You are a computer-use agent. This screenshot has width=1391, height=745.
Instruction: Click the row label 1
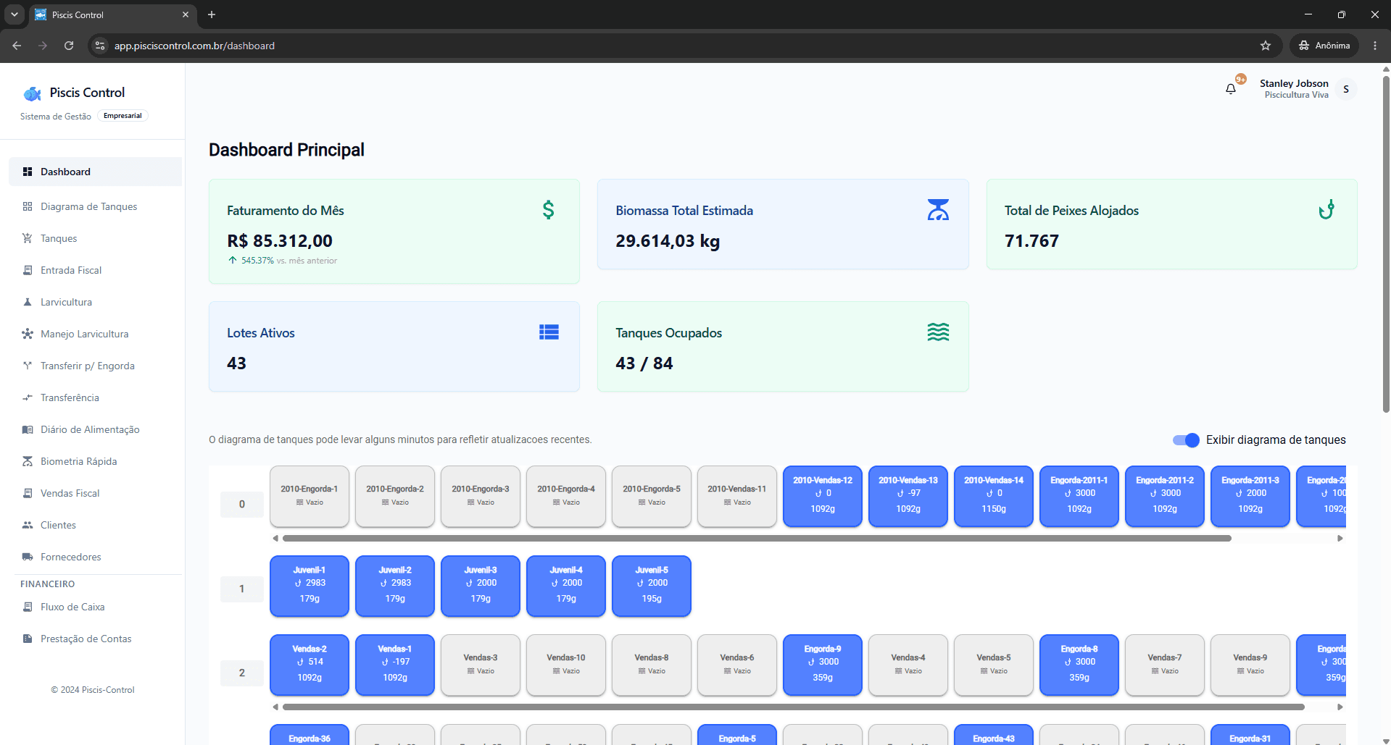[x=242, y=589]
